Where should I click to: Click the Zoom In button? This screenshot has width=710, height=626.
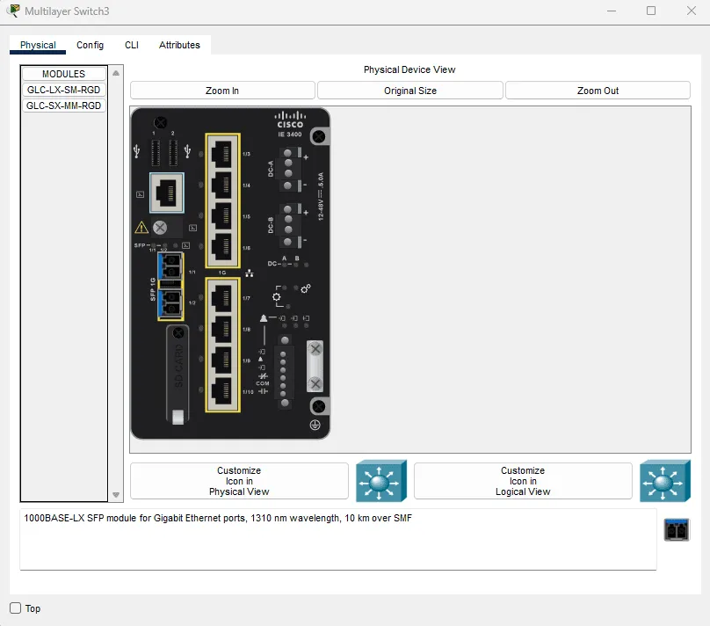click(222, 90)
